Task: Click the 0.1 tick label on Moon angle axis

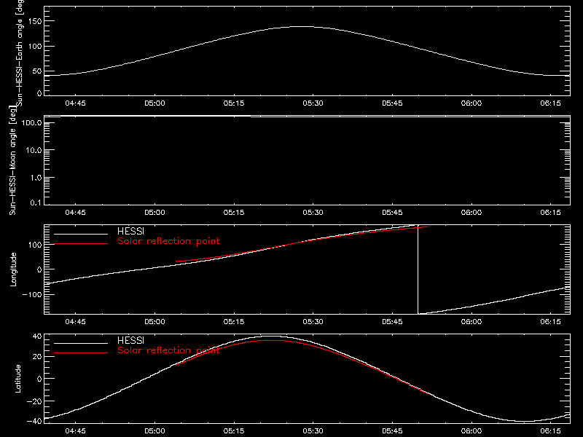Action: [36, 202]
